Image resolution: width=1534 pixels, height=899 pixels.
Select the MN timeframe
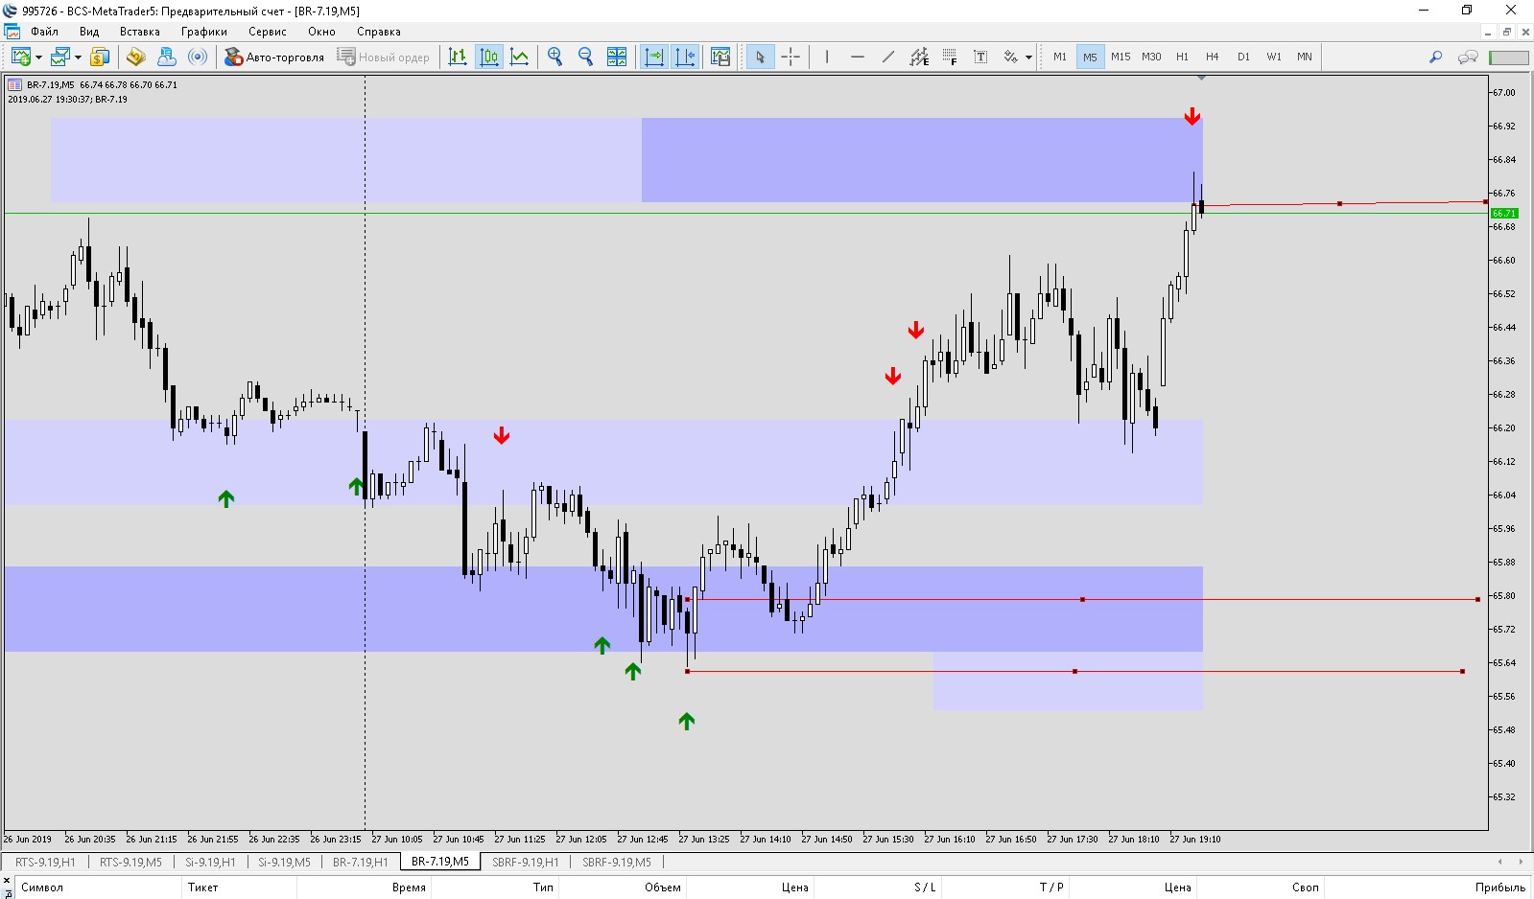(x=1305, y=57)
